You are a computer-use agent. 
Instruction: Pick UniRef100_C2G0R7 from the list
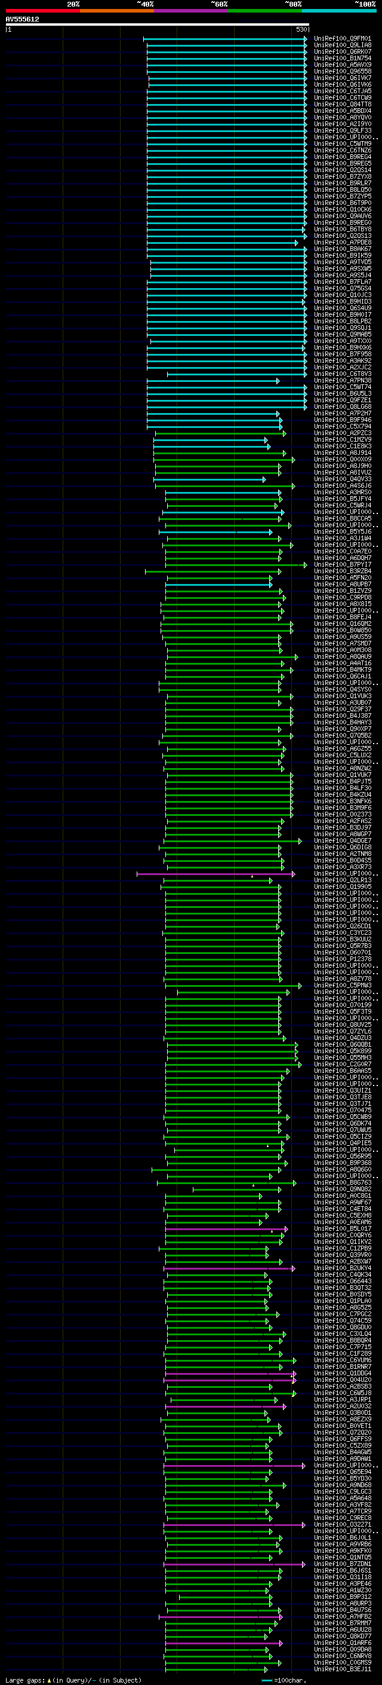pyautogui.click(x=342, y=1064)
